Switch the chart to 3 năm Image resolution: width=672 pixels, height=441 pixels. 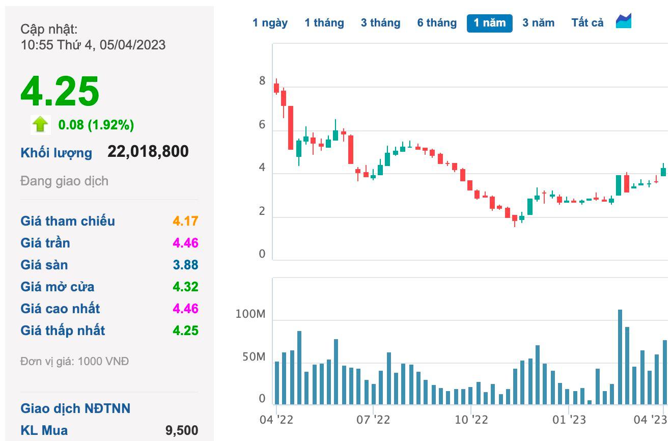pos(538,23)
